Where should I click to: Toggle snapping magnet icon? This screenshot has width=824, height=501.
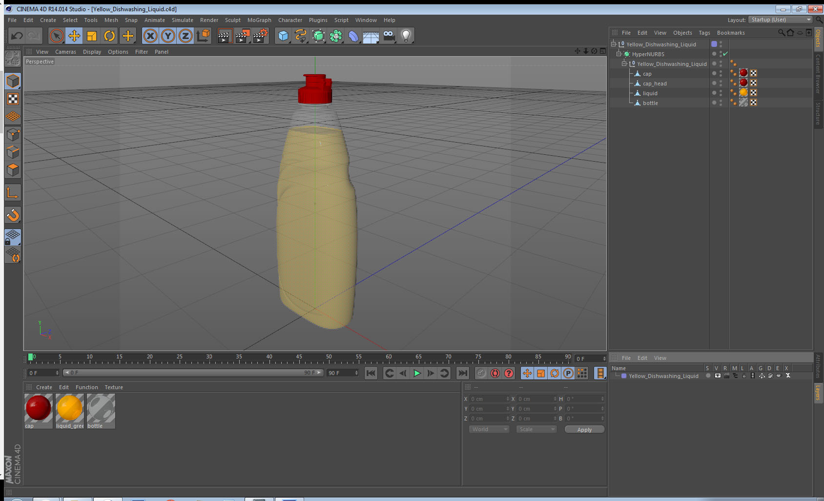(x=13, y=215)
